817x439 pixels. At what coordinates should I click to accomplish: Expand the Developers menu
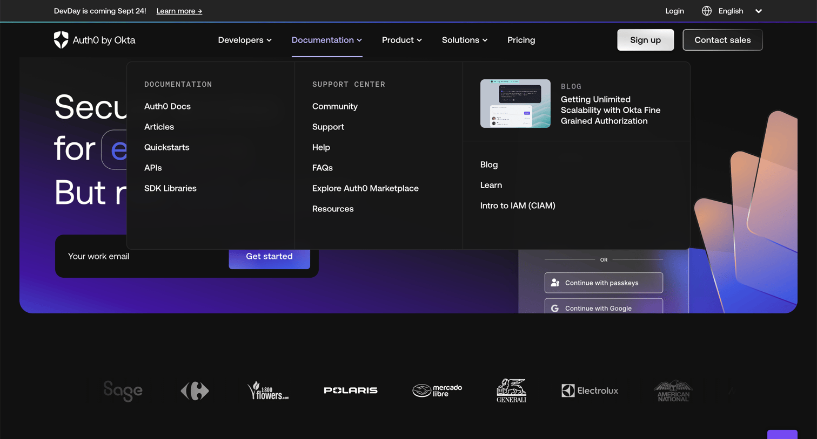pyautogui.click(x=245, y=40)
